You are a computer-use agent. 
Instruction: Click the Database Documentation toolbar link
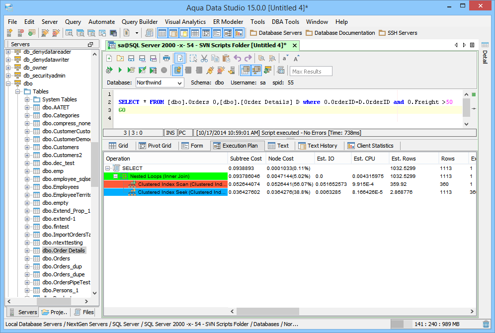pyautogui.click(x=340, y=33)
